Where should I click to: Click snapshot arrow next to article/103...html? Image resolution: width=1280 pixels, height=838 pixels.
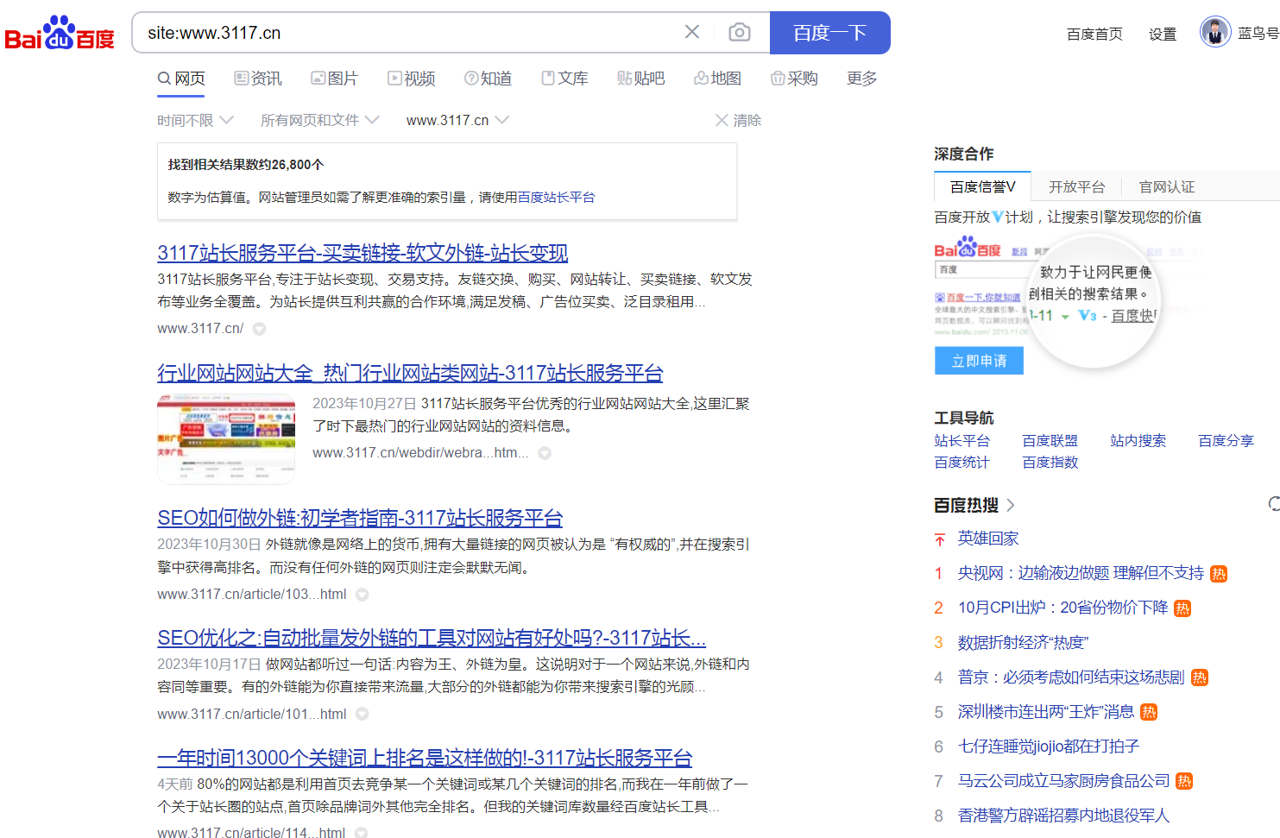pos(363,595)
